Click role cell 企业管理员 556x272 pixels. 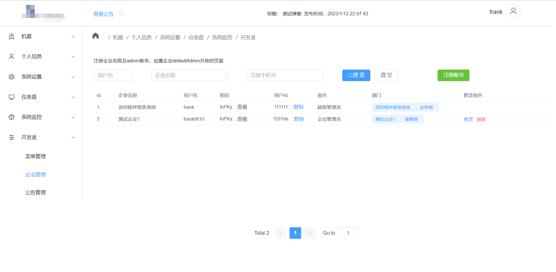[x=329, y=119]
